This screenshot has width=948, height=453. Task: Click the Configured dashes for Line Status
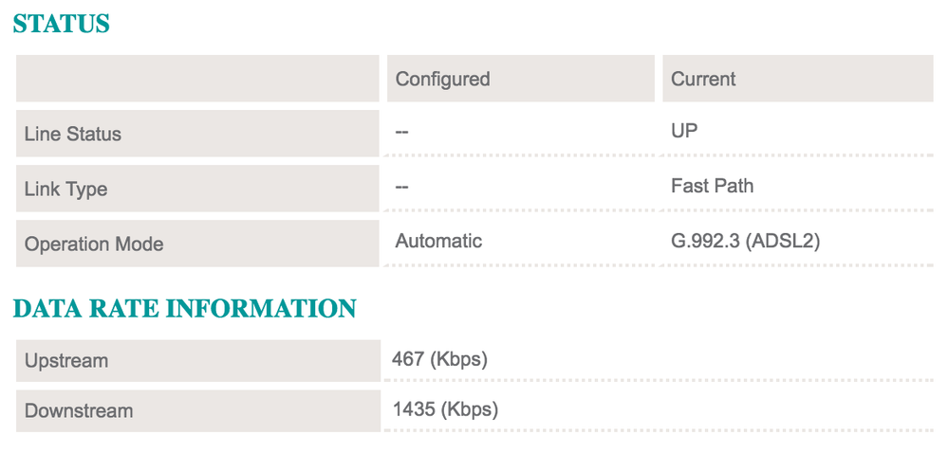pos(402,132)
